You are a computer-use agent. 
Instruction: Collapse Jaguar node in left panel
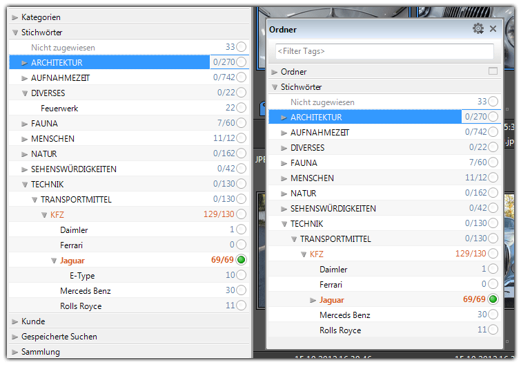pyautogui.click(x=54, y=261)
